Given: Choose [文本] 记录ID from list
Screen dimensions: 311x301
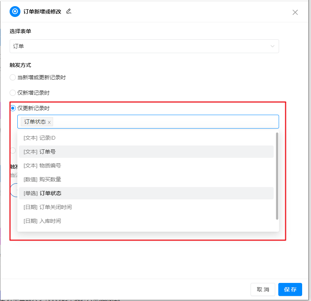Looking at the screenshot, I should pyautogui.click(x=40, y=138).
